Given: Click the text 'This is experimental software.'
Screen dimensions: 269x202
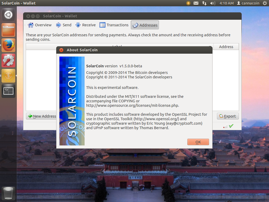Looking at the screenshot, I should point(112,88).
